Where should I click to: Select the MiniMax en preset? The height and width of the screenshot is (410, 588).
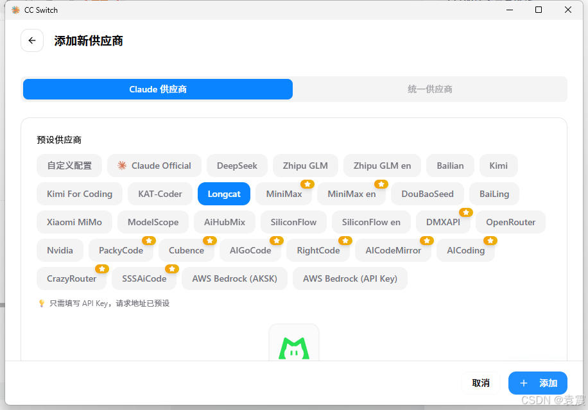click(x=351, y=194)
